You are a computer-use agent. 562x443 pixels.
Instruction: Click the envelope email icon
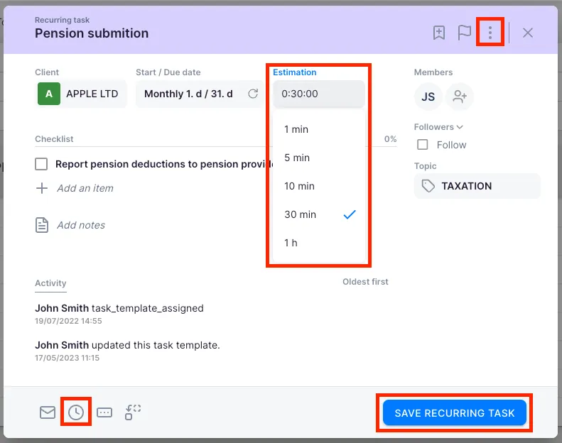(48, 412)
